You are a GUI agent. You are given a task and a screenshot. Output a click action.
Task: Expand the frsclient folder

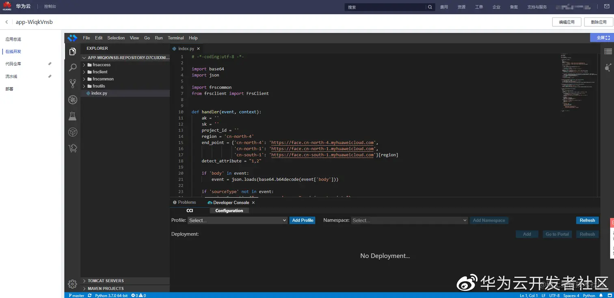(x=84, y=72)
